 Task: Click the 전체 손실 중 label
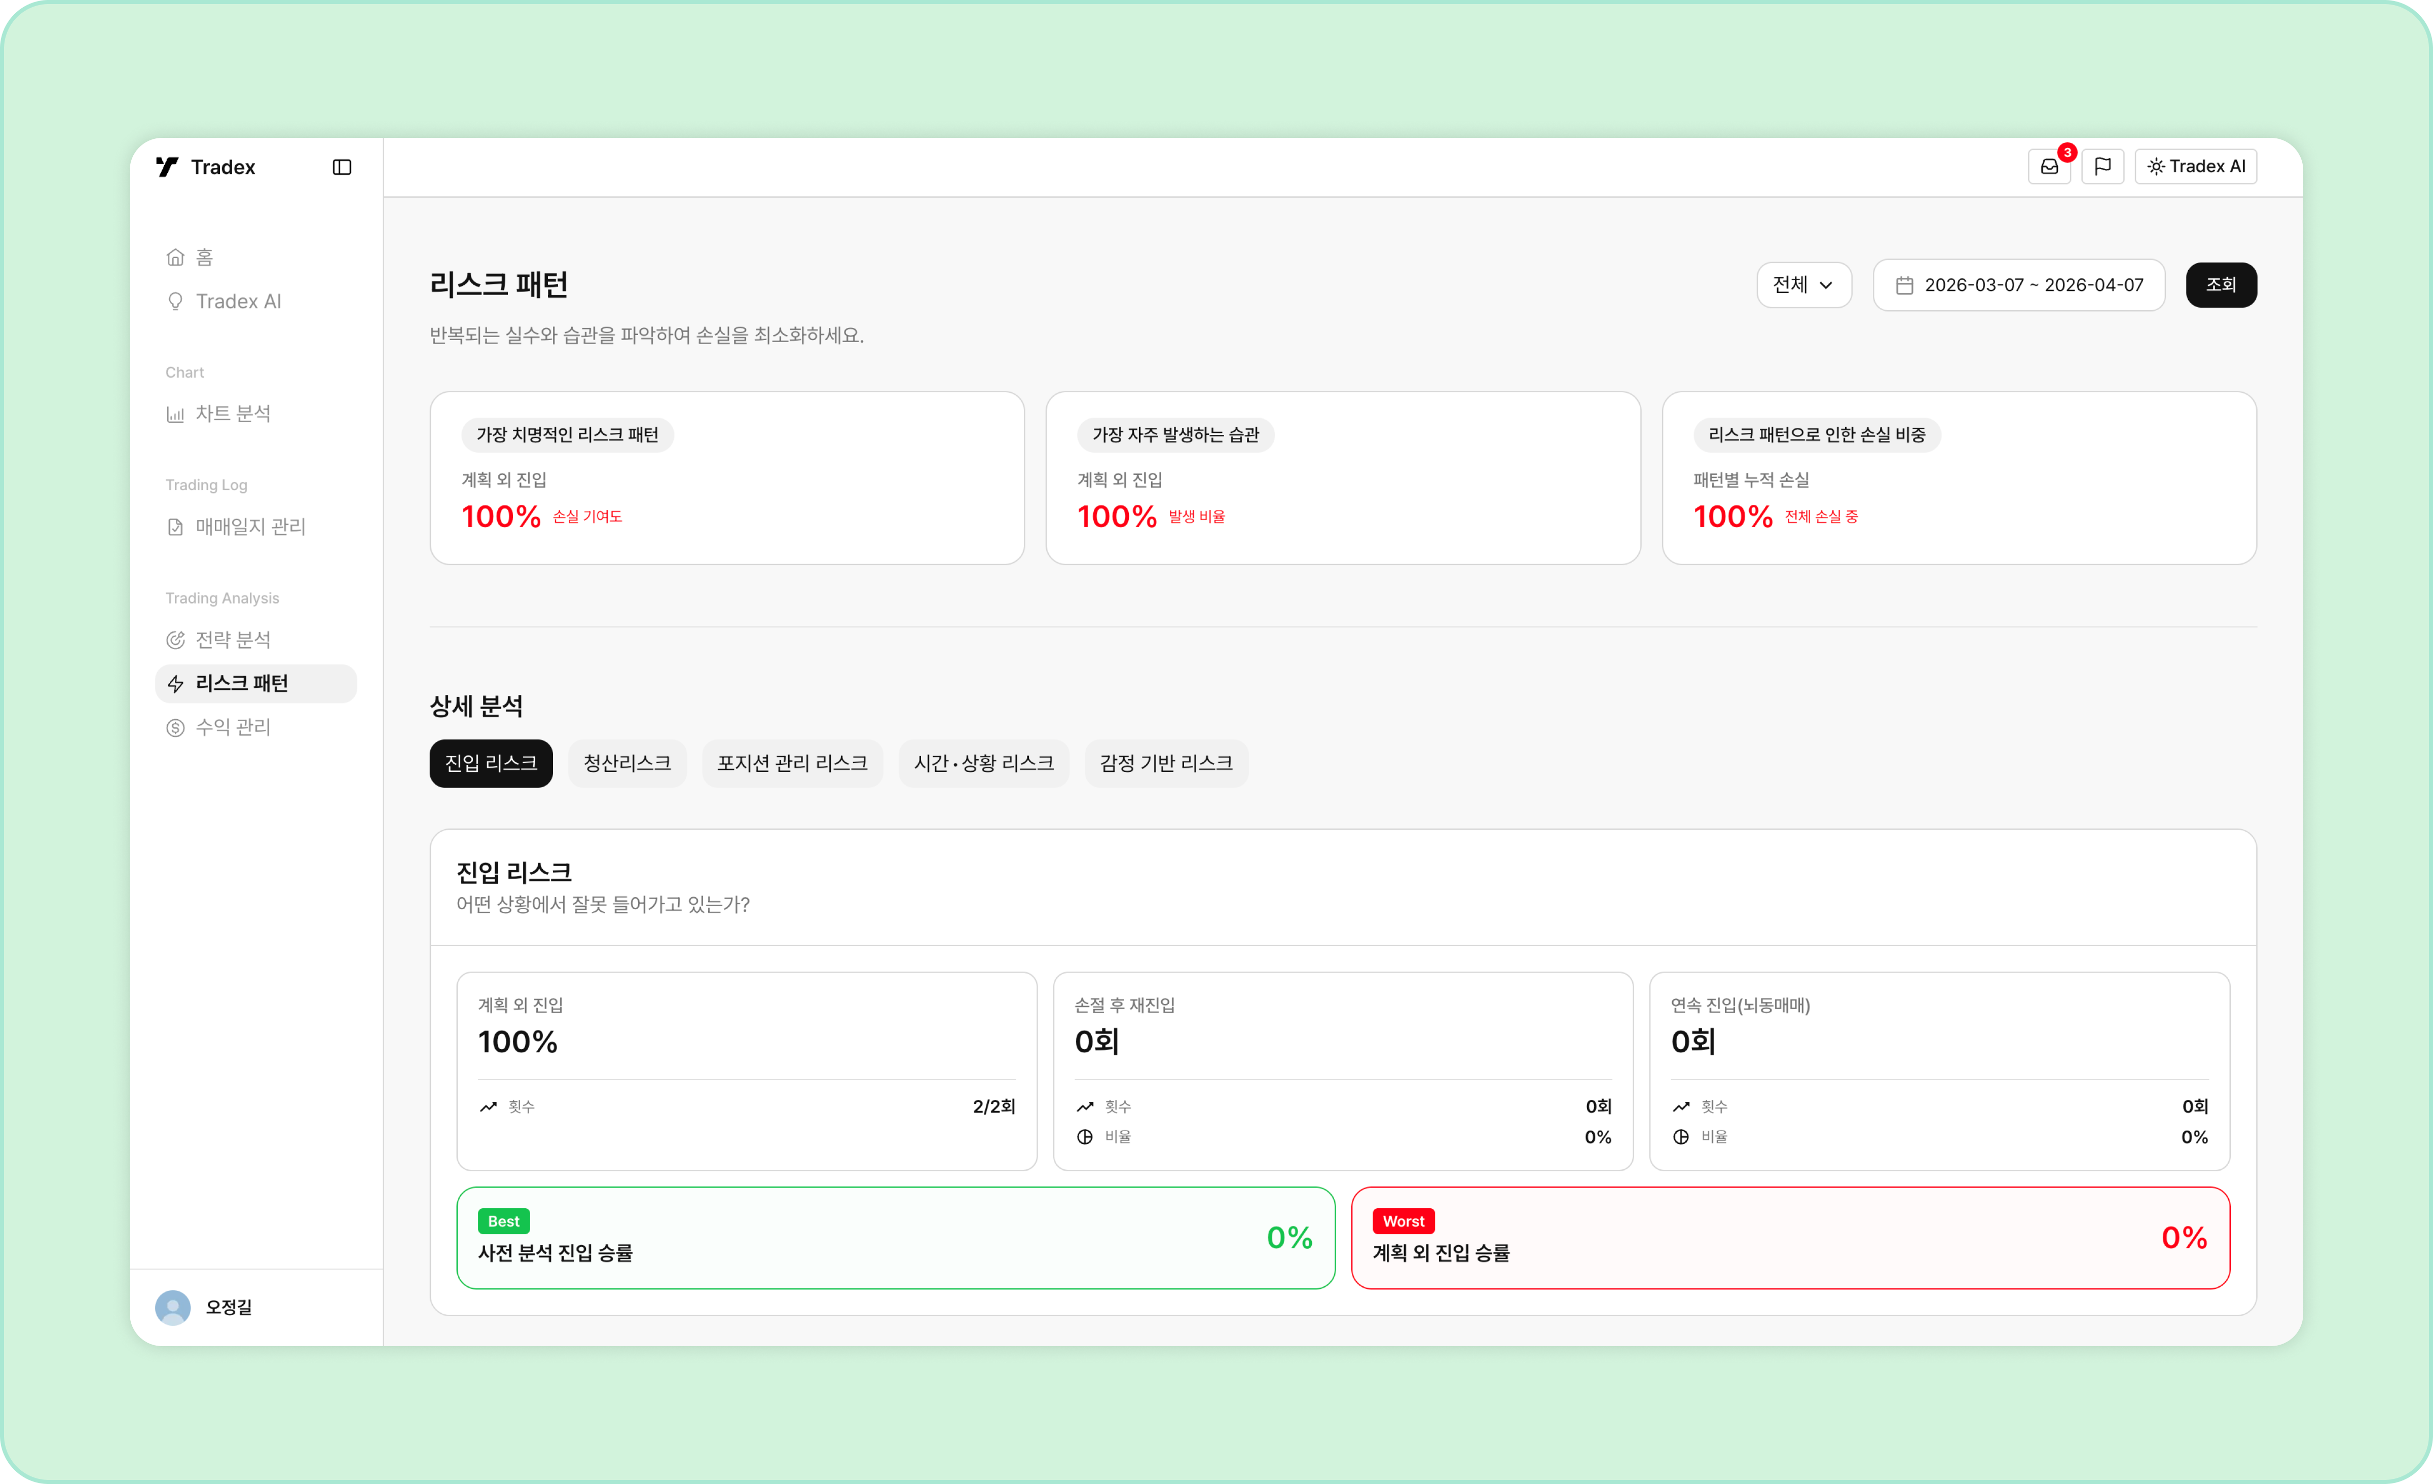(1821, 516)
